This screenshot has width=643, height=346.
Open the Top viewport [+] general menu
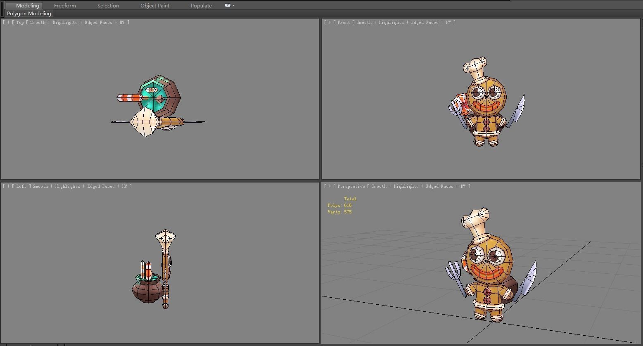[8, 22]
